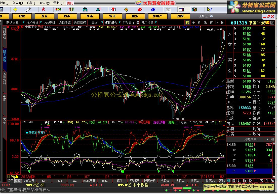
Task: Expand the 工作区 workspace dropdown
Action: tap(212, 16)
